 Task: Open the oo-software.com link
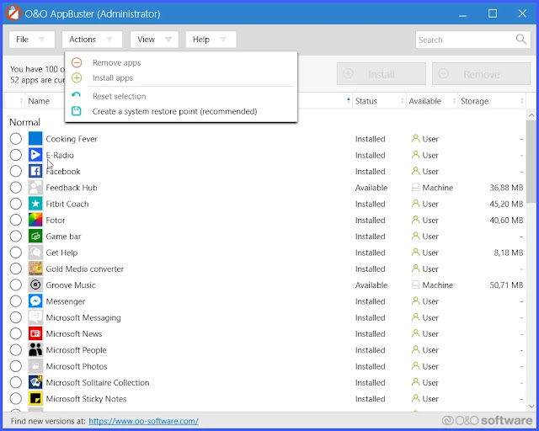[143, 421]
